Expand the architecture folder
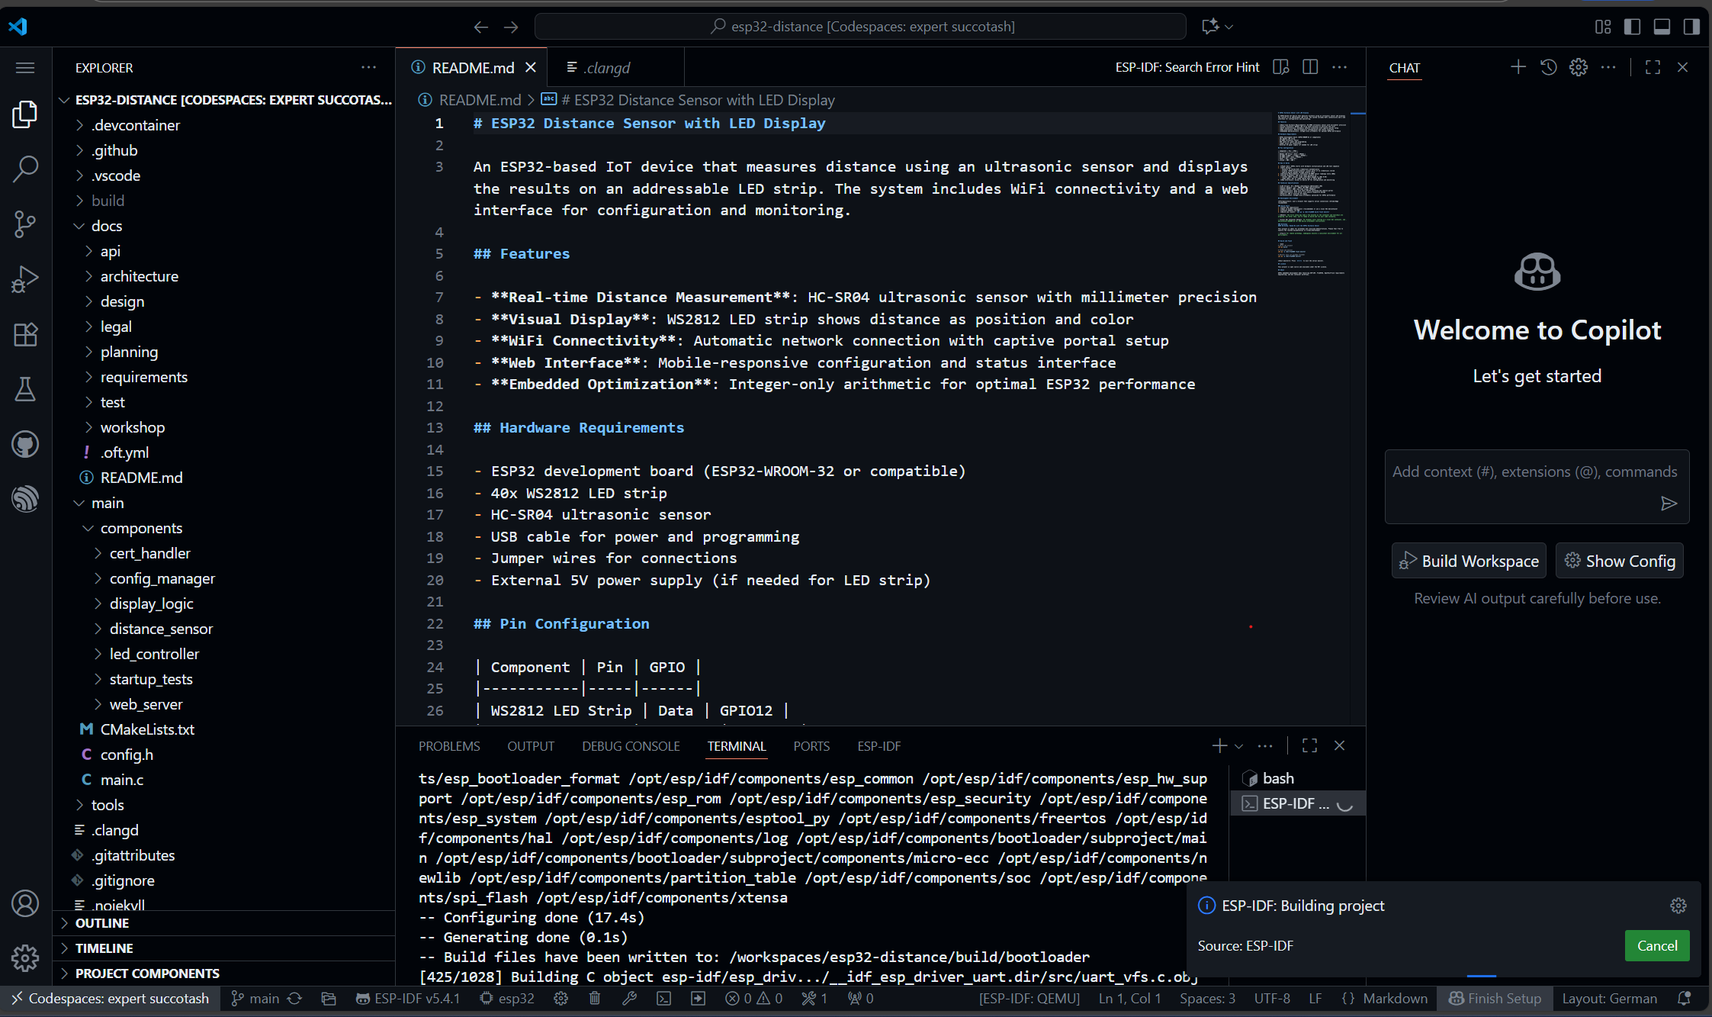The height and width of the screenshot is (1017, 1712). point(139,276)
